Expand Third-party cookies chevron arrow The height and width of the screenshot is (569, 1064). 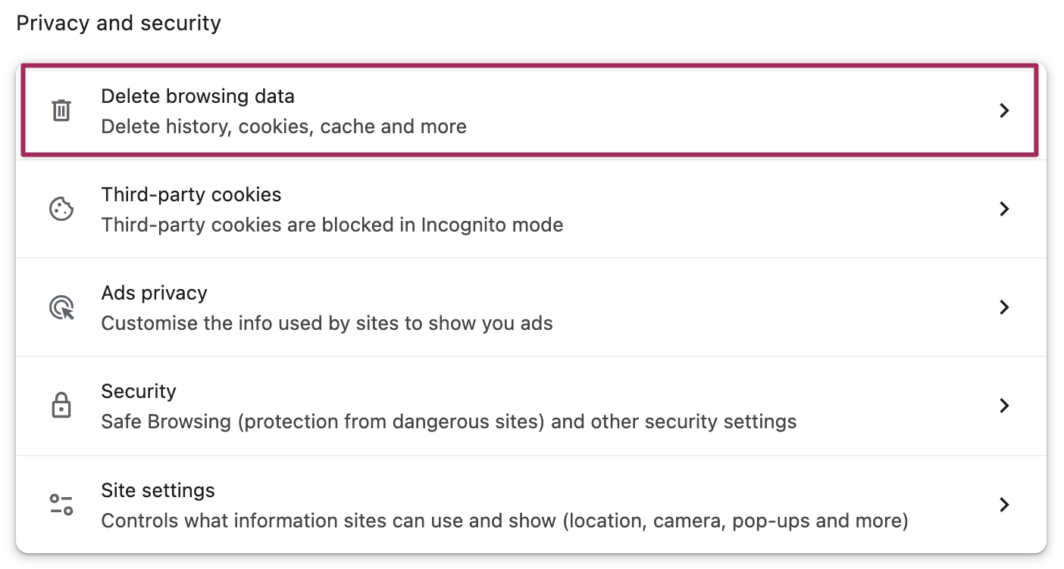pos(1004,209)
